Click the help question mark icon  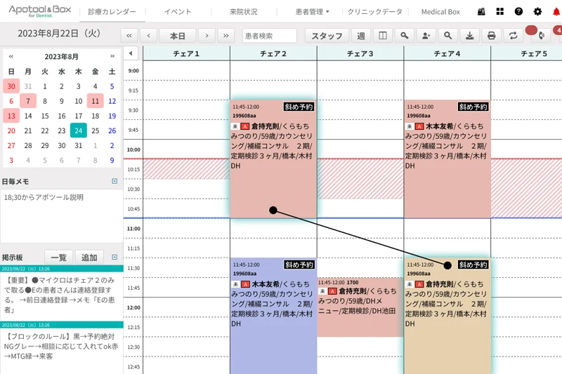click(518, 12)
